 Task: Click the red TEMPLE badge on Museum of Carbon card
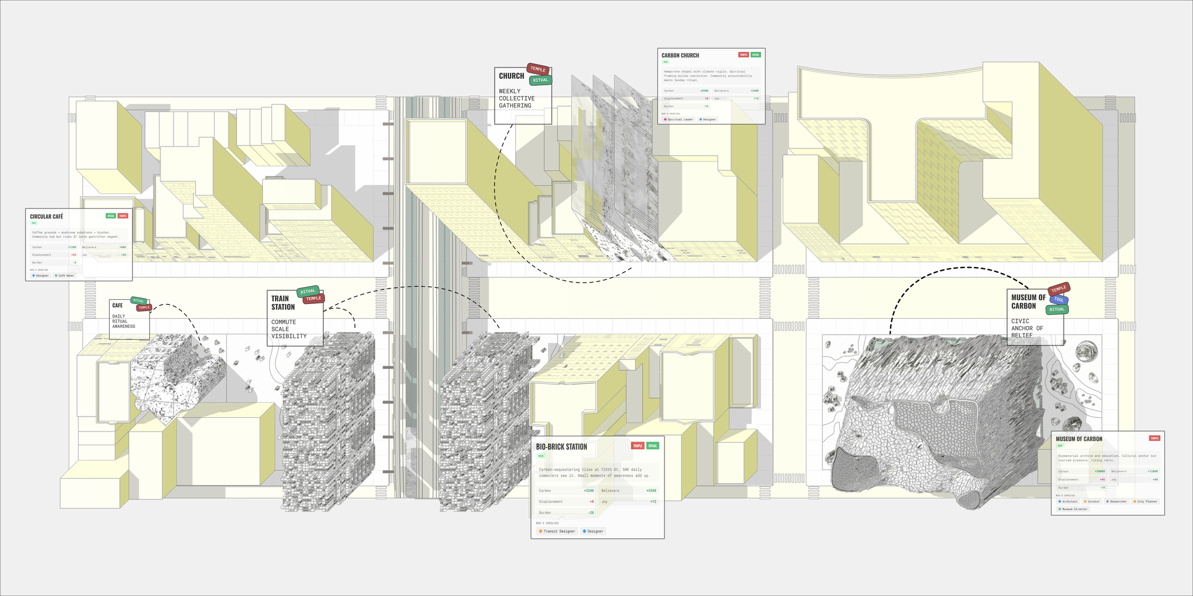click(1155, 438)
